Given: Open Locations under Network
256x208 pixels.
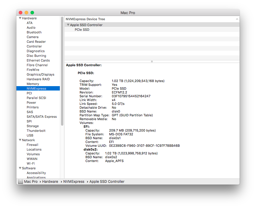Looking at the screenshot, I should pos(34,149).
